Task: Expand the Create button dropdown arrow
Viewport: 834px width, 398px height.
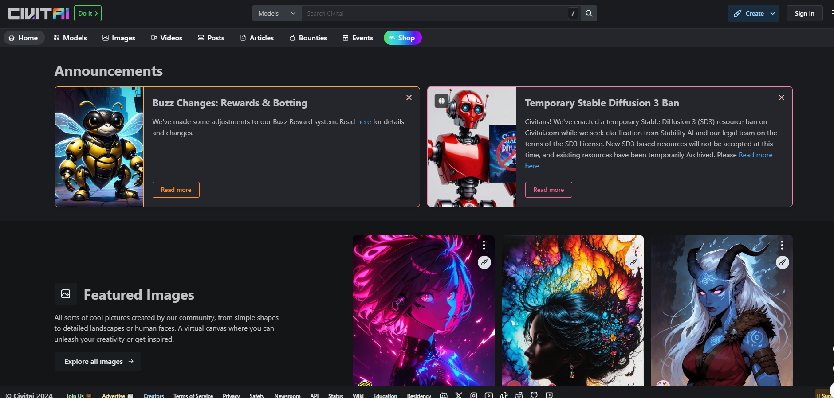Action: [773, 13]
